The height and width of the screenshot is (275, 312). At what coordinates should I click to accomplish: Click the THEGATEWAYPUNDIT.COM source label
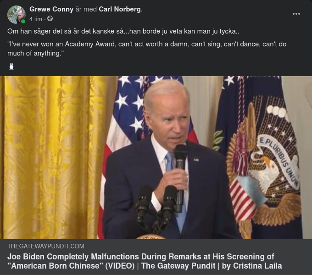(x=46, y=246)
